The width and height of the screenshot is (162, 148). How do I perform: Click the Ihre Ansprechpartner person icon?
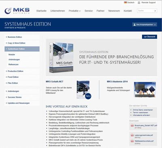[134, 25]
